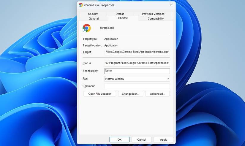Open the Advanced shortcut options
The image size is (245, 146).
pos(157,94)
